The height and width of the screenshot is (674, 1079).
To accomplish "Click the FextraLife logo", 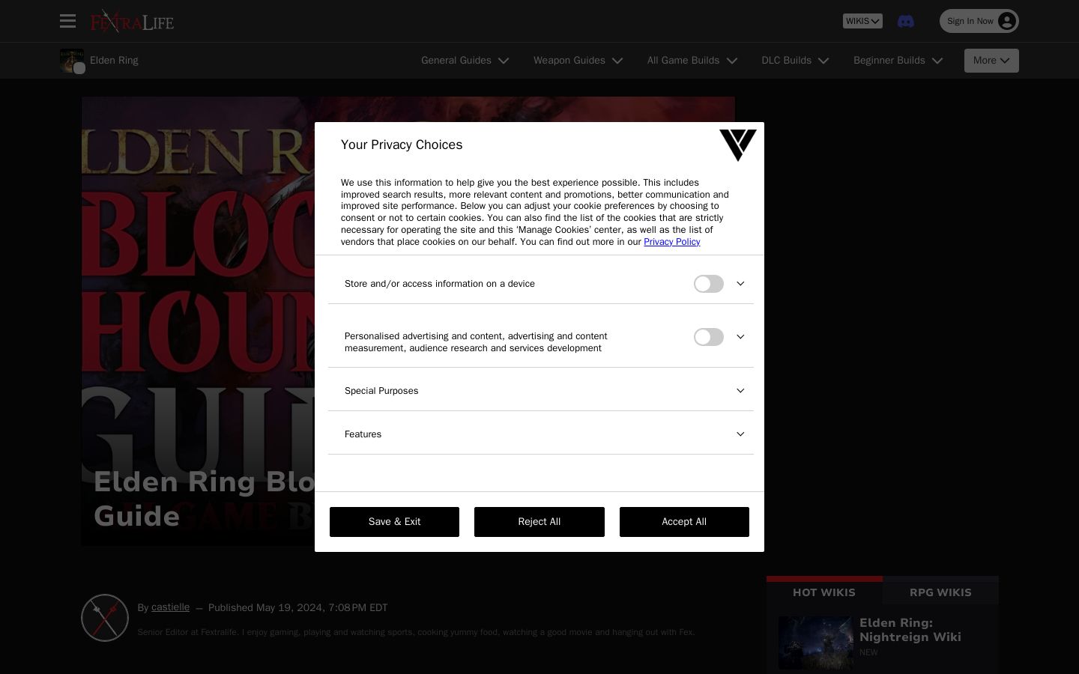I will pos(132,21).
